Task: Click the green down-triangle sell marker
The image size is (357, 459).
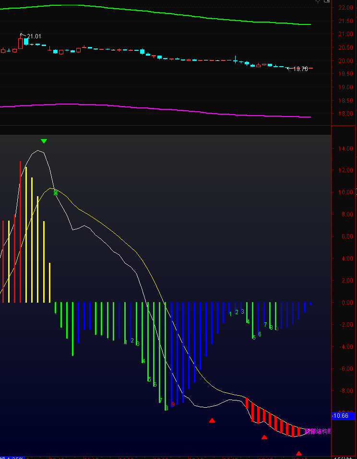Action: tap(44, 141)
